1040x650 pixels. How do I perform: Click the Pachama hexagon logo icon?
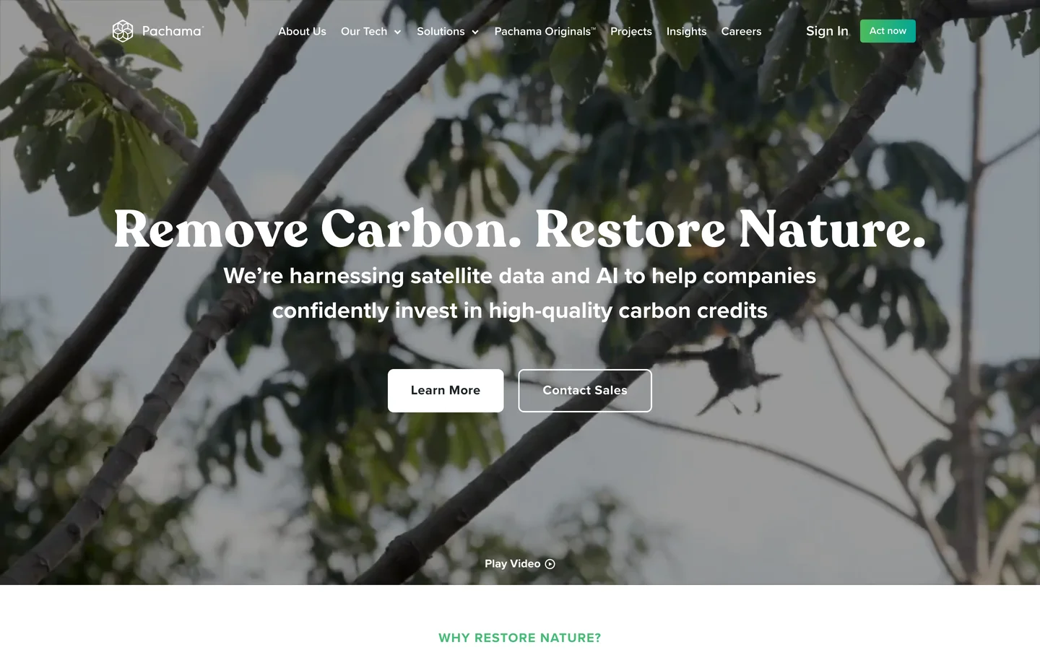click(123, 31)
